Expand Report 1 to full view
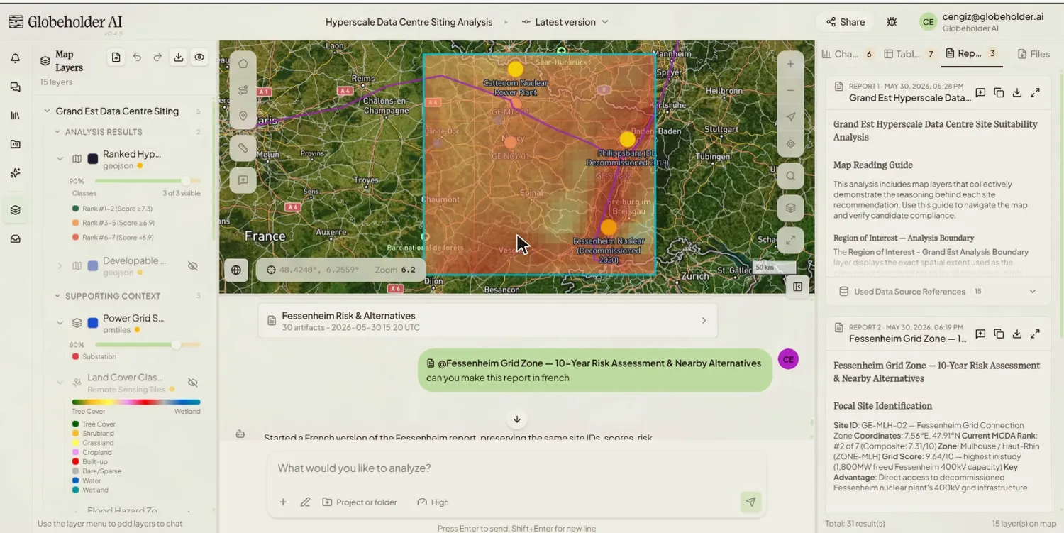Screen dimensions: 1064x533 tap(1036, 92)
